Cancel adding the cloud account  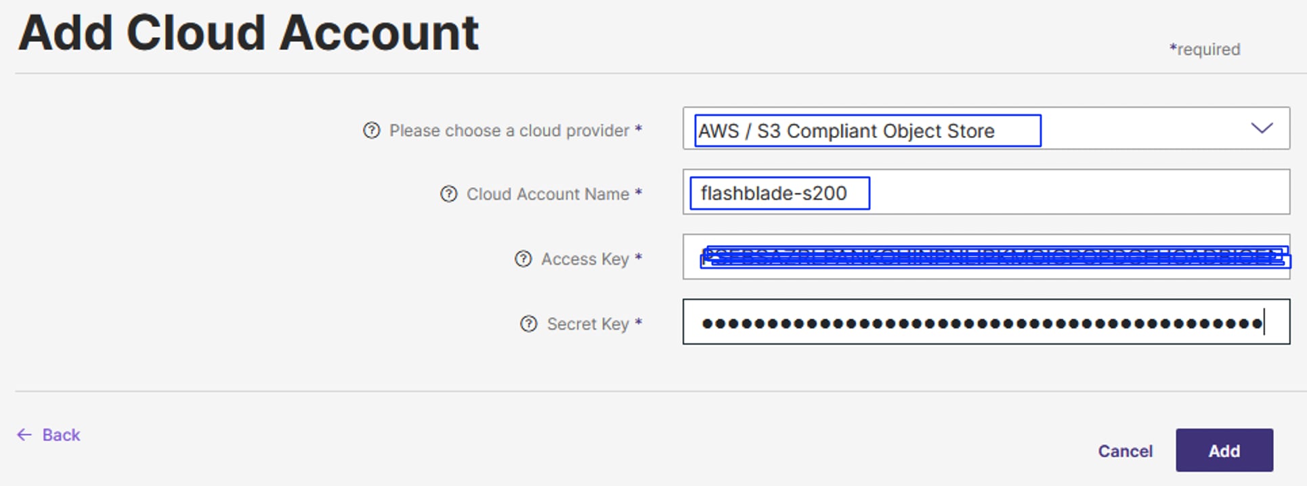1125,451
